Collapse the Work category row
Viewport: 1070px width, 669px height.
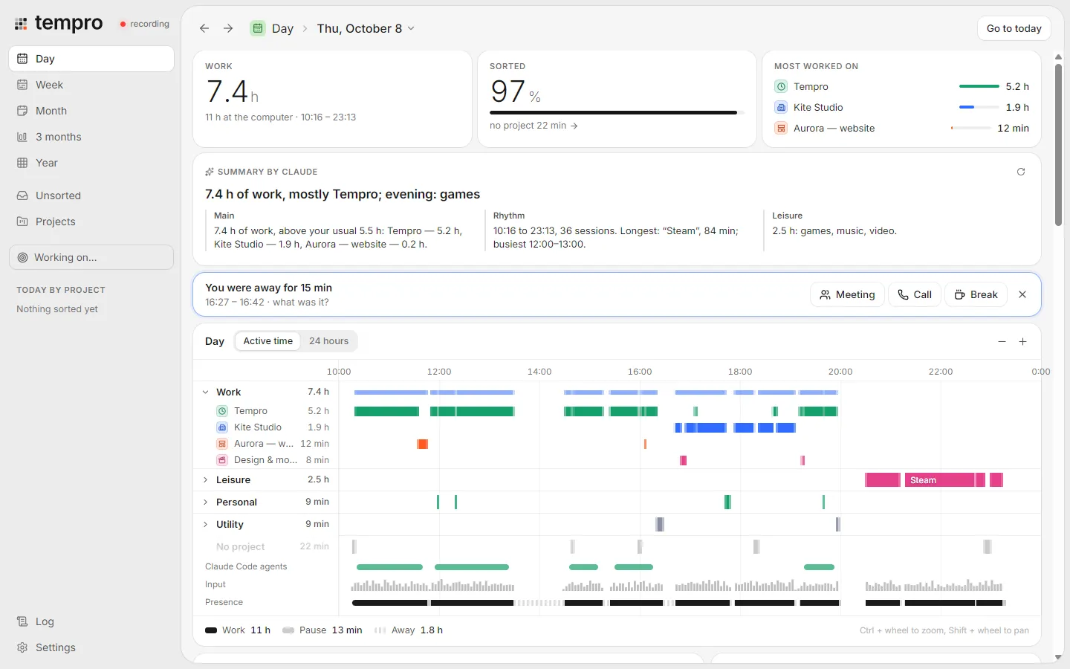click(206, 392)
